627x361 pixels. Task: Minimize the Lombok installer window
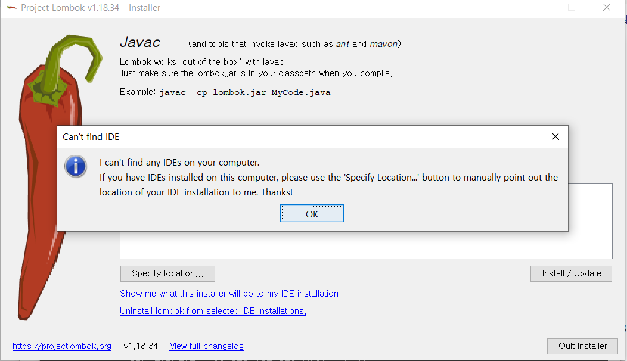click(536, 7)
